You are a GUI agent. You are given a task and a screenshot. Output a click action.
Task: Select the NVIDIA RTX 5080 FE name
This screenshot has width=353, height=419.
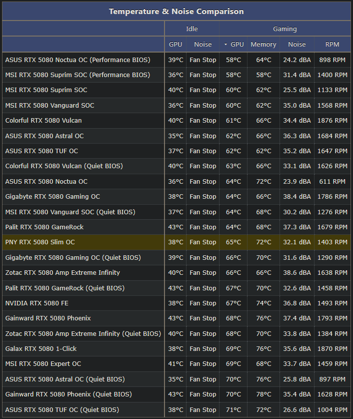[x=37, y=303]
